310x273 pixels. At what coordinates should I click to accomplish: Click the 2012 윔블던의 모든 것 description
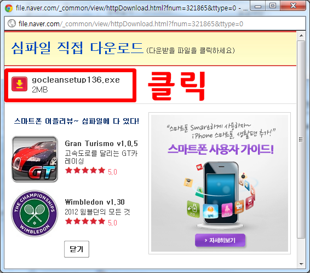pos(97,212)
